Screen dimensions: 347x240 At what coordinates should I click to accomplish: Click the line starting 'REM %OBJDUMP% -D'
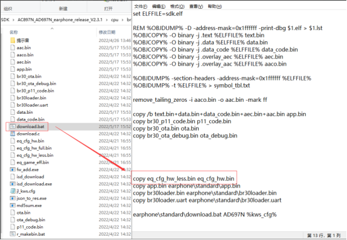coord(228,28)
